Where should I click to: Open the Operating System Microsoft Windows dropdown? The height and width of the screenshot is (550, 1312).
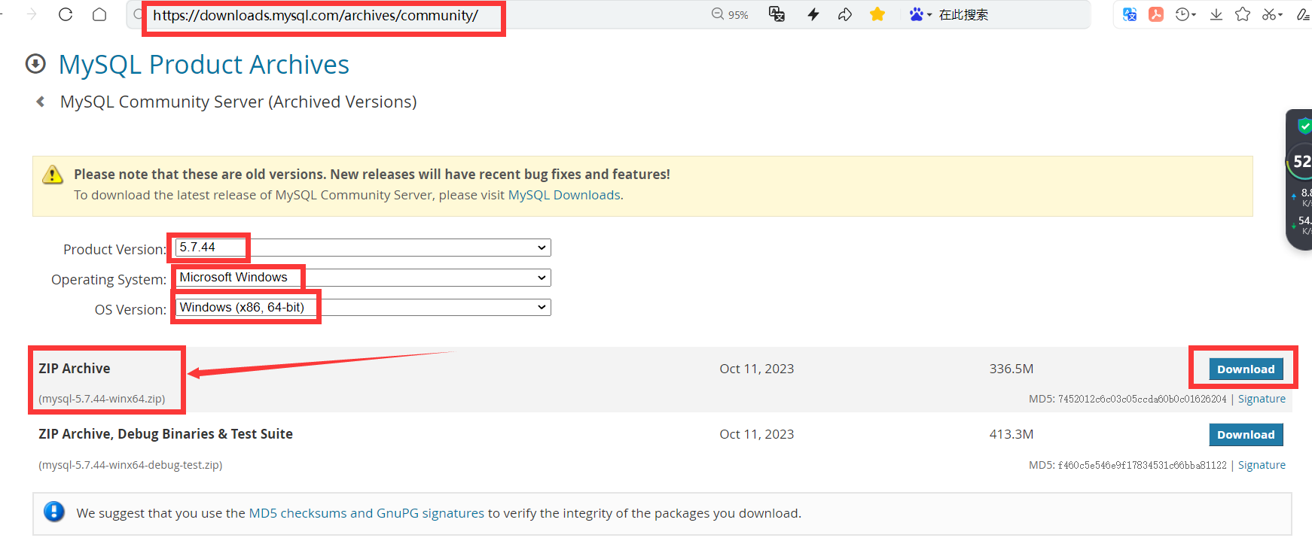tap(362, 278)
